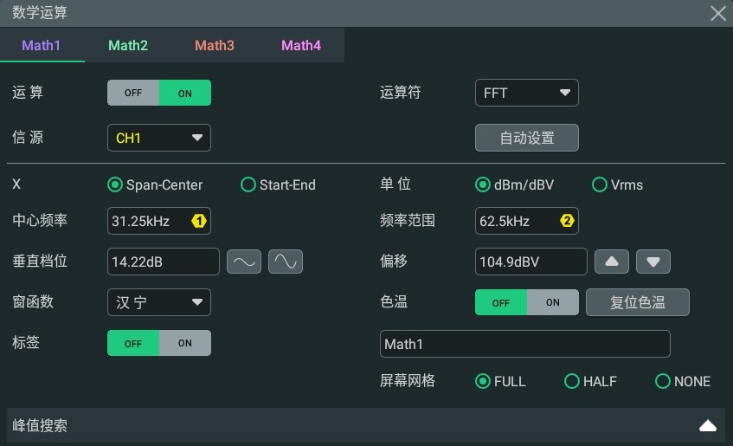Close the 数学运算 dialog
The image size is (733, 446).
click(718, 13)
